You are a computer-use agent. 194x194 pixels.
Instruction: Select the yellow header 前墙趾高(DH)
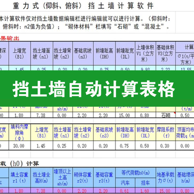pos(125,132)
